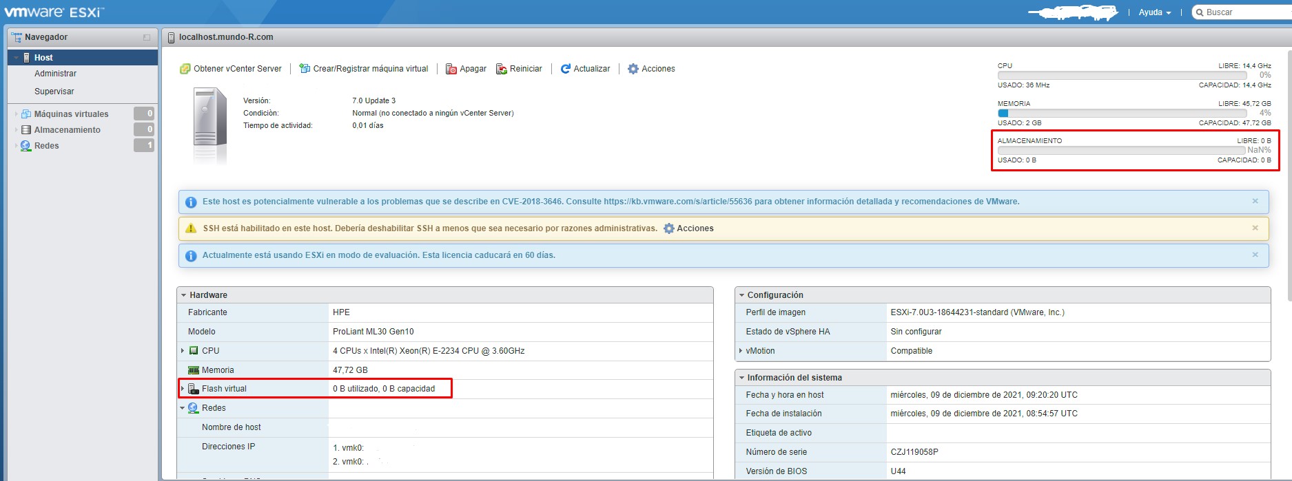The height and width of the screenshot is (481, 1292).
Task: Click the Redes network icon in navigator
Action: (x=26, y=146)
